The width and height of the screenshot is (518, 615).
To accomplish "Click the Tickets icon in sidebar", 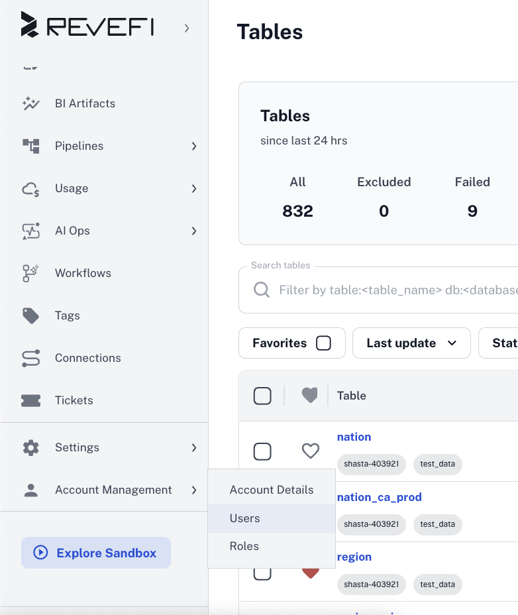I will [31, 400].
